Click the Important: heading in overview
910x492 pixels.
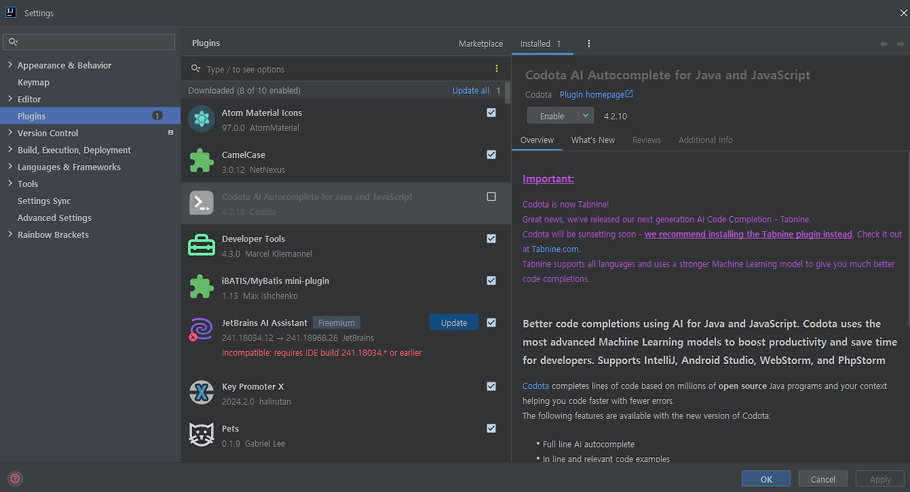pyautogui.click(x=548, y=178)
